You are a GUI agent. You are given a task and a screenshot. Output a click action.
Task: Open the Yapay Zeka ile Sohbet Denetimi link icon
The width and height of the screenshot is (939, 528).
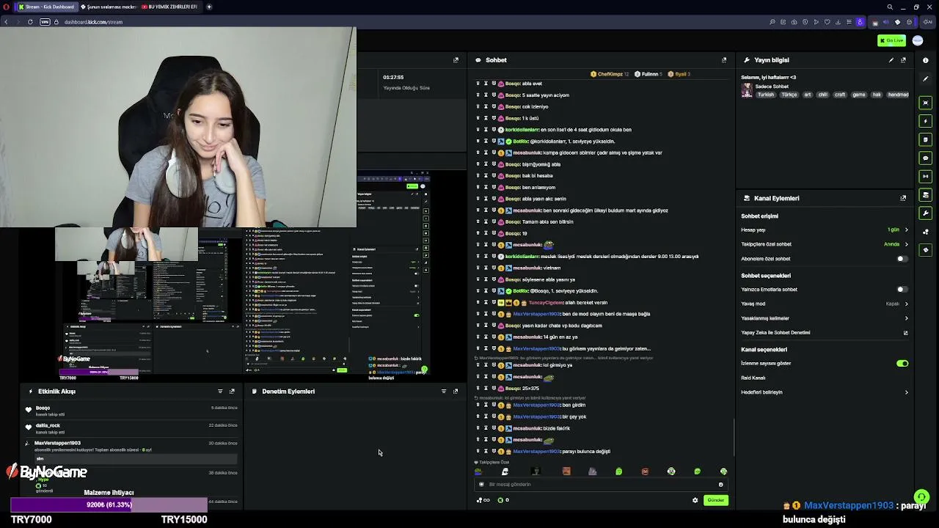point(905,333)
